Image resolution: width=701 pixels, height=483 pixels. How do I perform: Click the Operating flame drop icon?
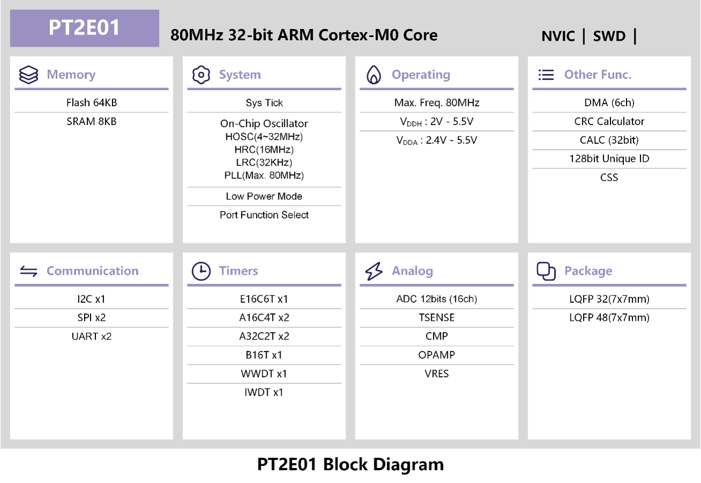click(373, 75)
